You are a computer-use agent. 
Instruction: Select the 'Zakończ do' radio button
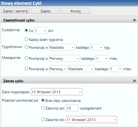coord(43,119)
